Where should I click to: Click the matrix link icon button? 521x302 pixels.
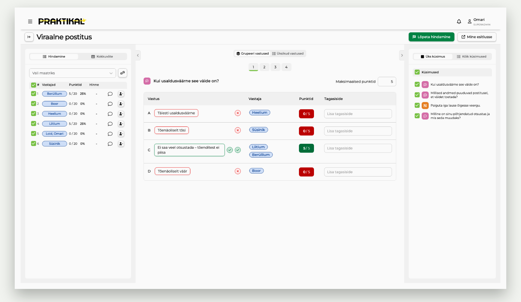click(122, 73)
